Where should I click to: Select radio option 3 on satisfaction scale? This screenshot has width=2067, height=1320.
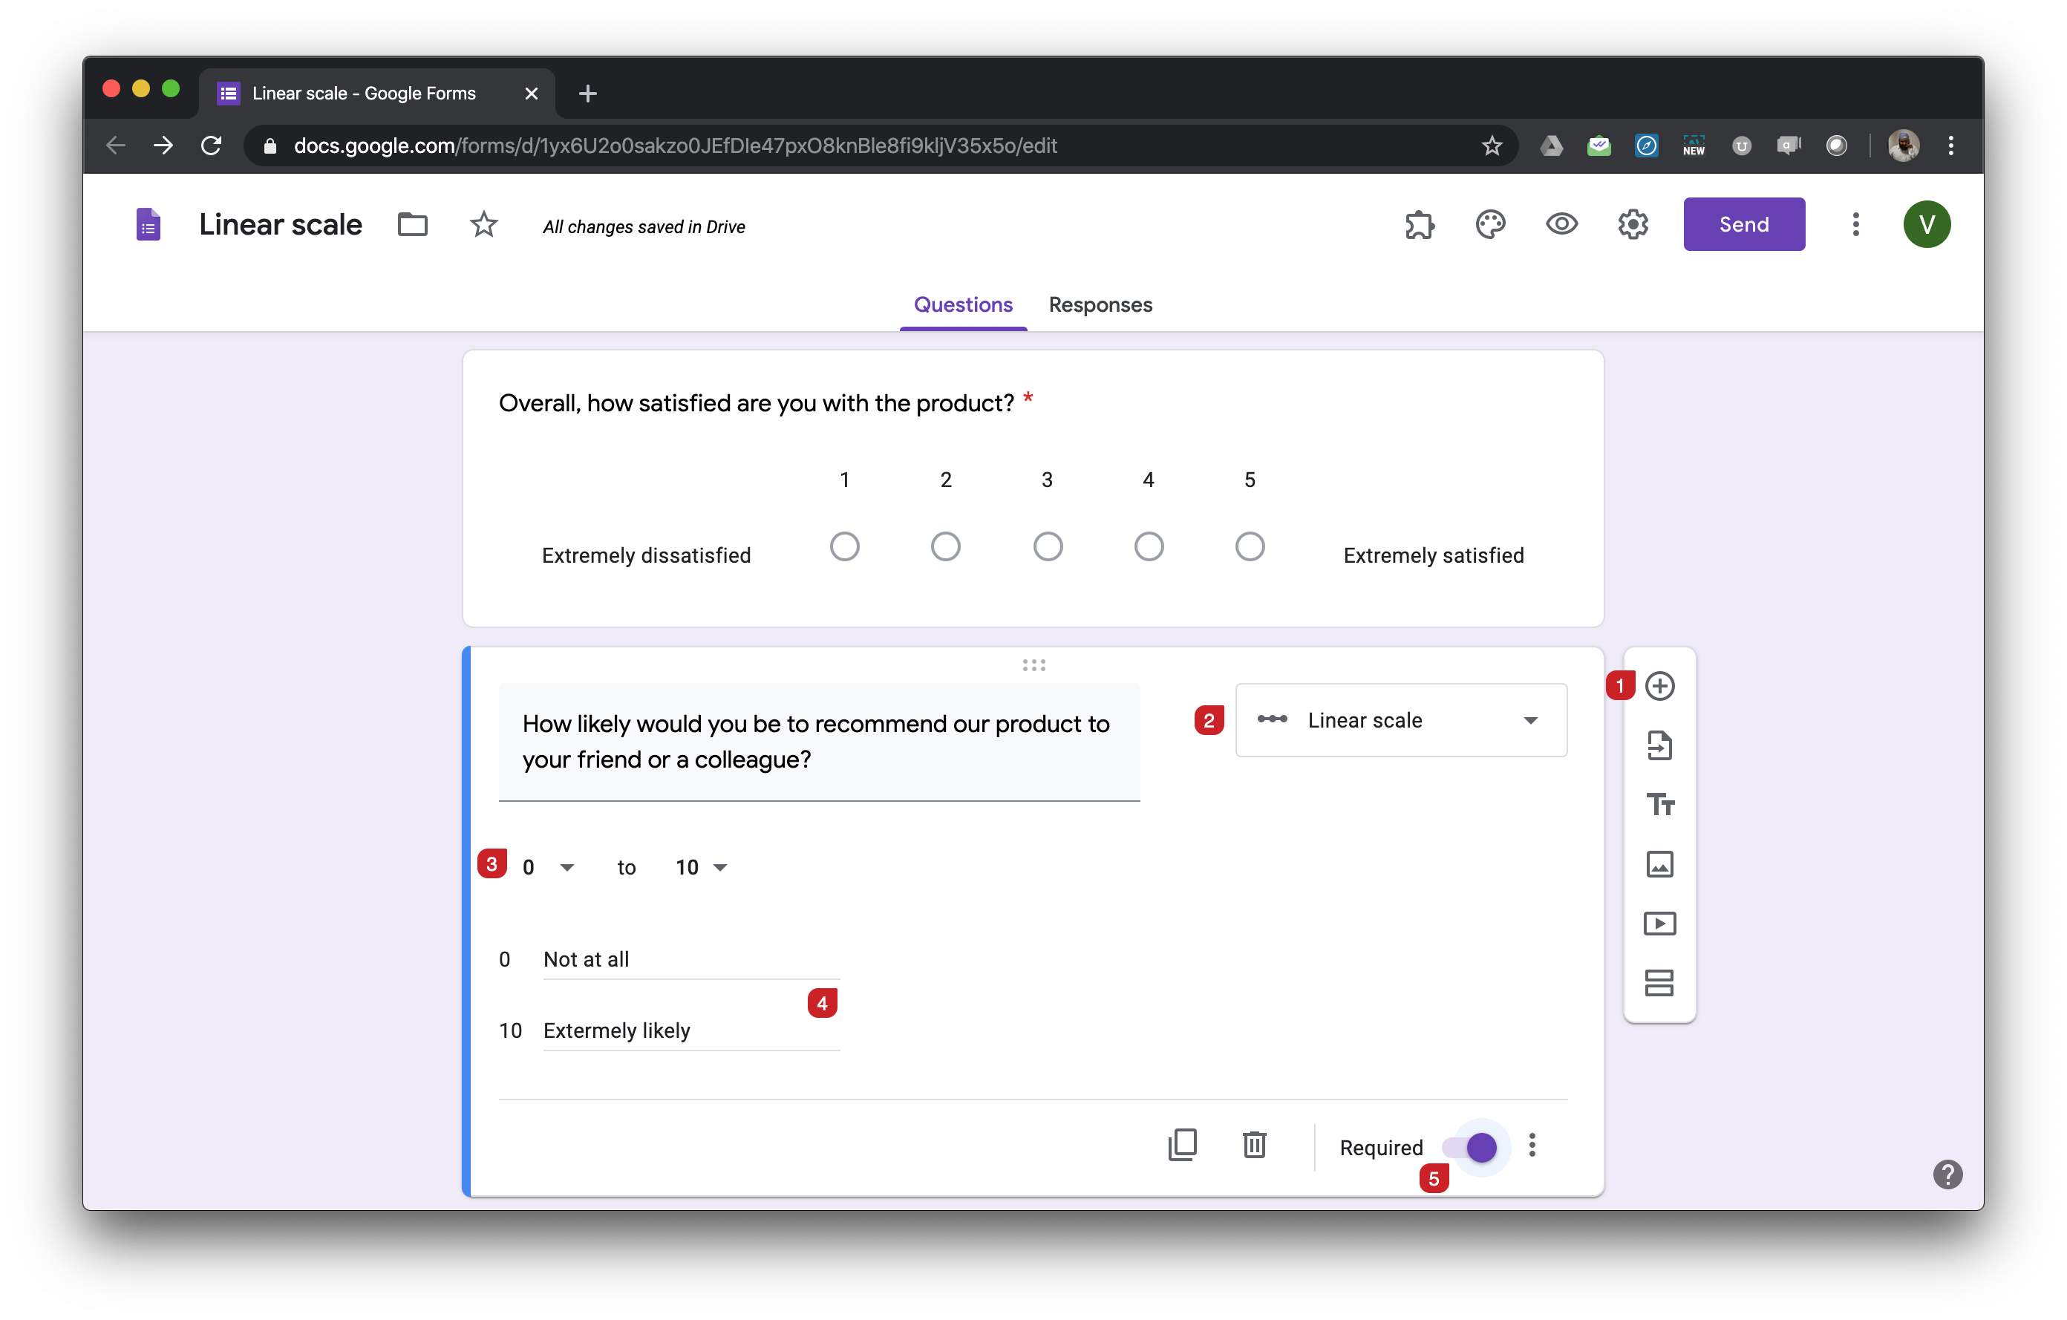[1047, 546]
